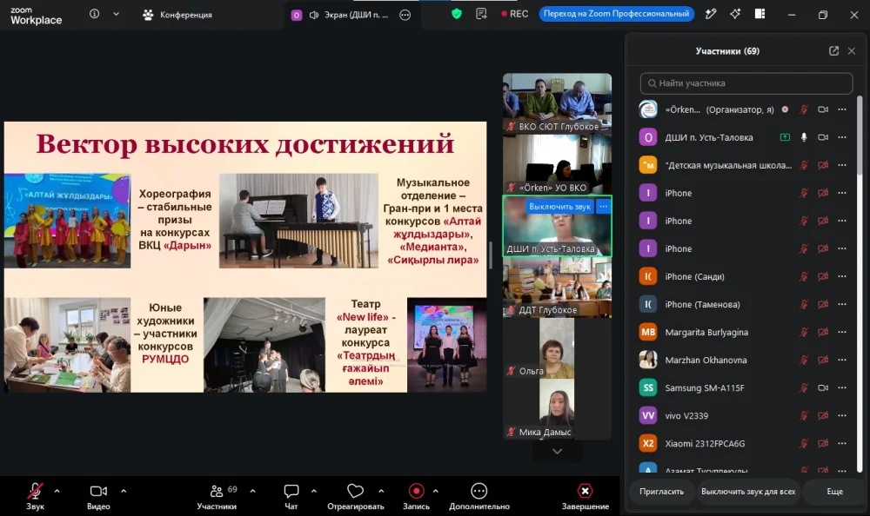Click the divider handle beside shared screen
Viewport: 870px width, 516px height.
click(x=491, y=255)
